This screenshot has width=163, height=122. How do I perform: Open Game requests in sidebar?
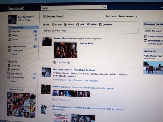click(17, 78)
